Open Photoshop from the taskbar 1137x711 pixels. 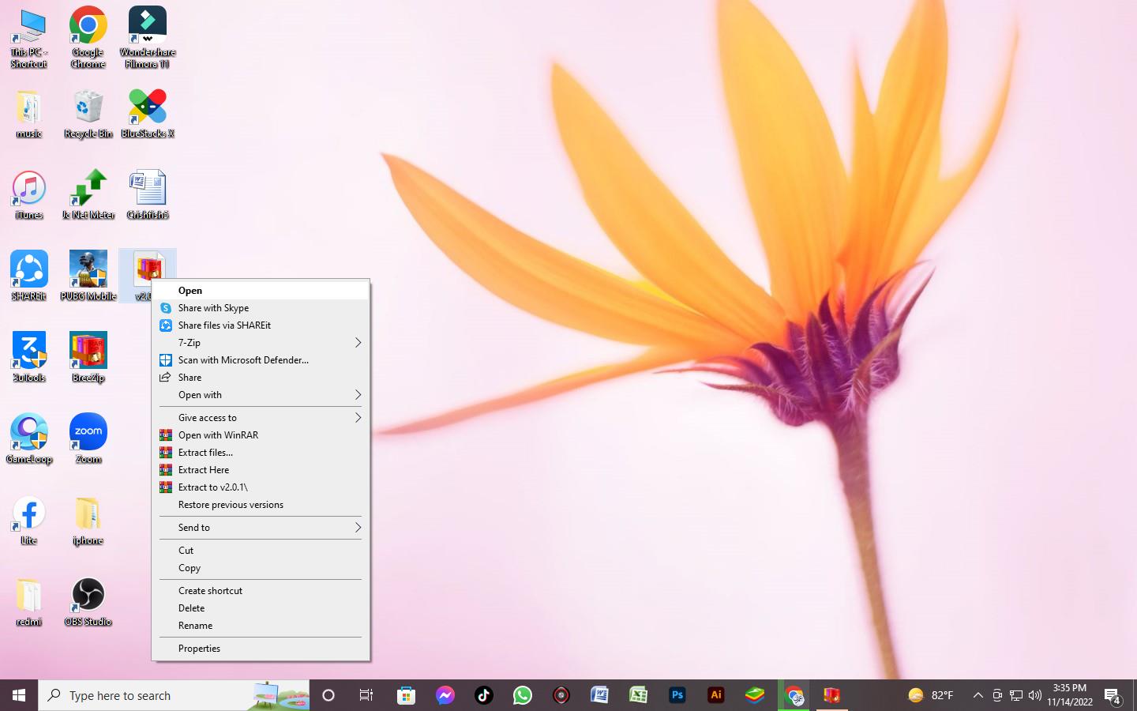pyautogui.click(x=677, y=695)
